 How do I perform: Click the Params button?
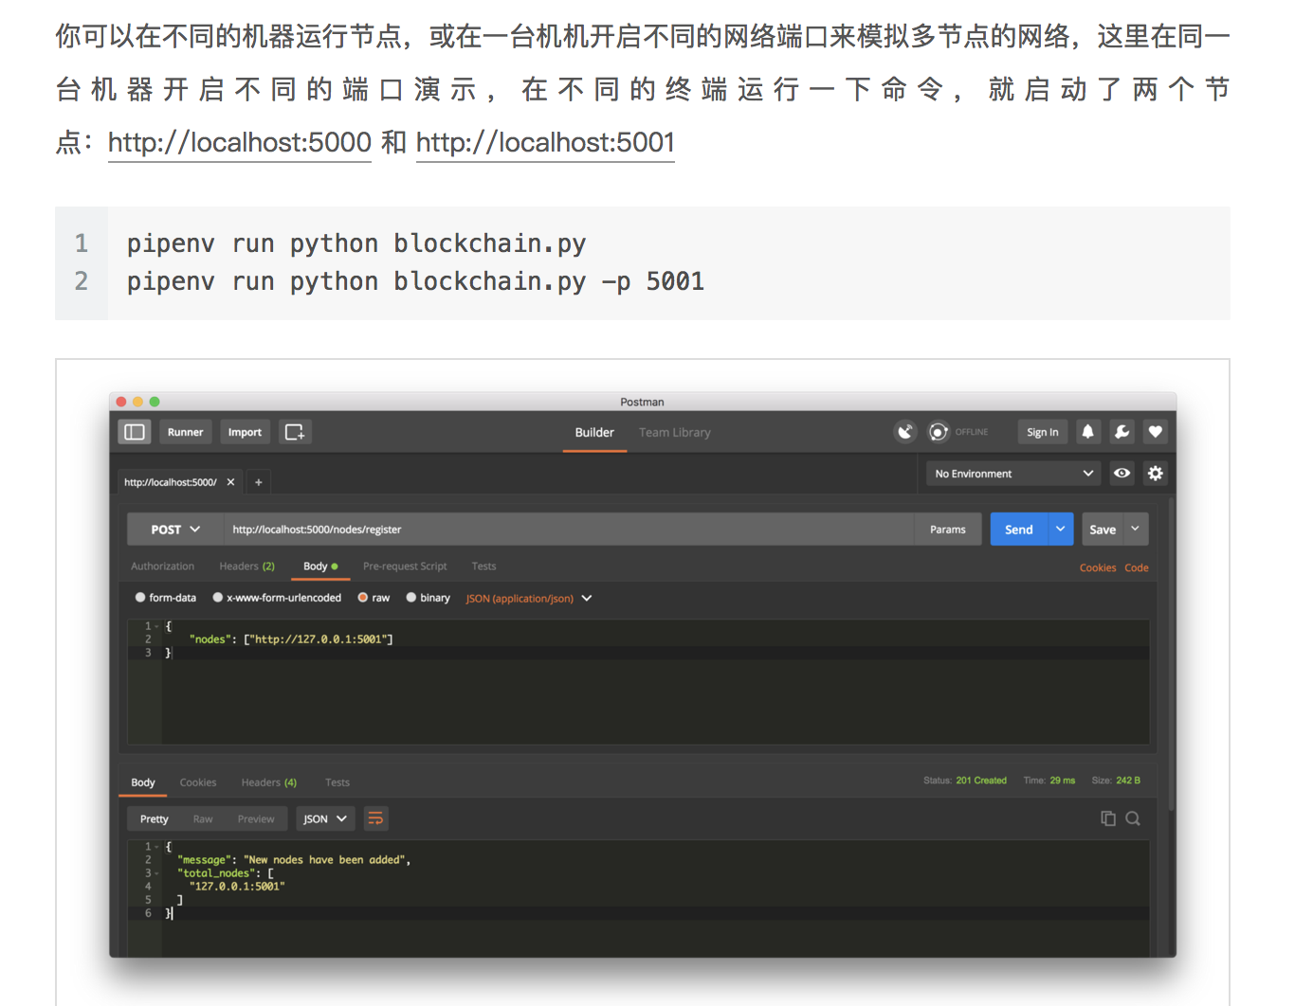point(948,530)
